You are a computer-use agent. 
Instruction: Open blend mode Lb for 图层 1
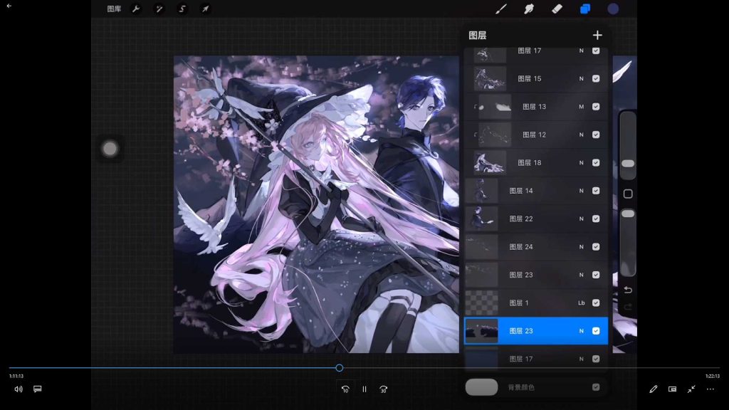580,303
